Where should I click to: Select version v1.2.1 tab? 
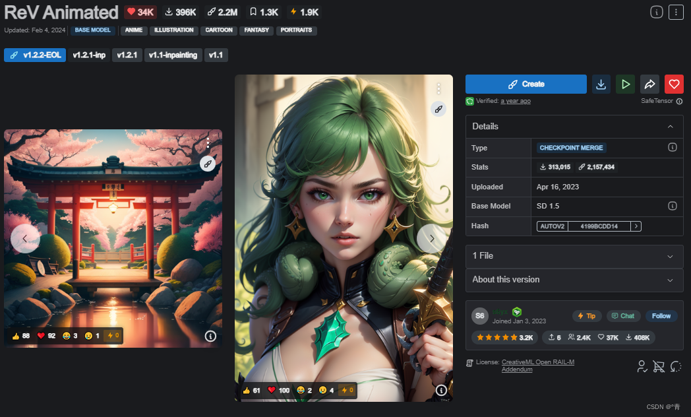127,55
